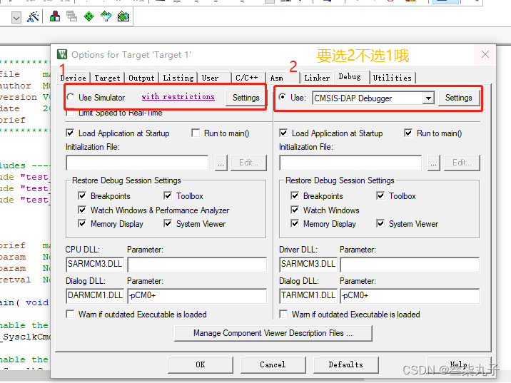
Task: Click Options for Target magic wand icon
Action: point(33,16)
